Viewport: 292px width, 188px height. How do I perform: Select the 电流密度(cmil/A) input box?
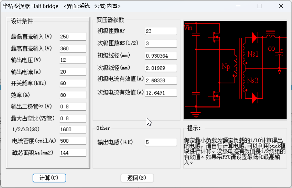[73, 141]
